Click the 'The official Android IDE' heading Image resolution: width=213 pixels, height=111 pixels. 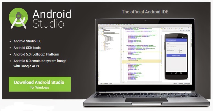[x=145, y=12]
